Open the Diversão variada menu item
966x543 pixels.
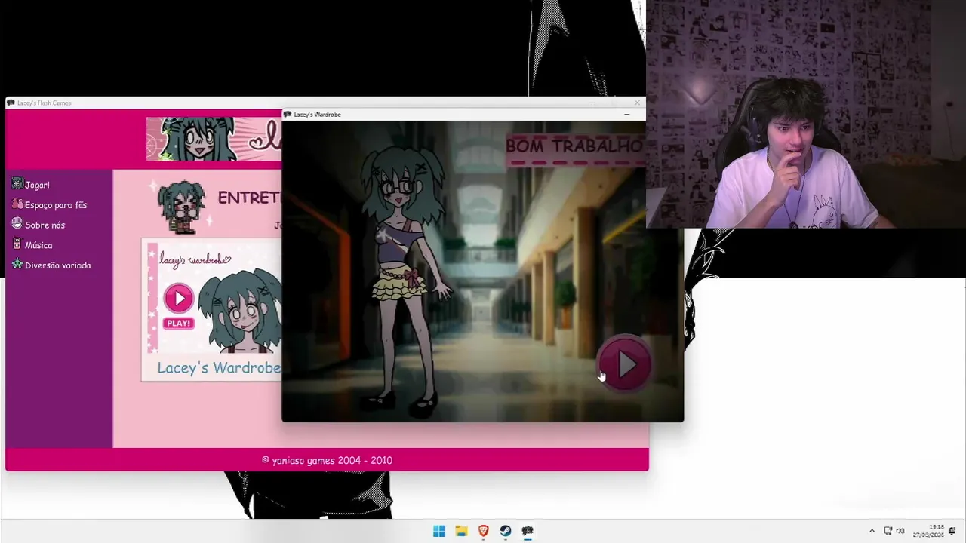coord(57,265)
